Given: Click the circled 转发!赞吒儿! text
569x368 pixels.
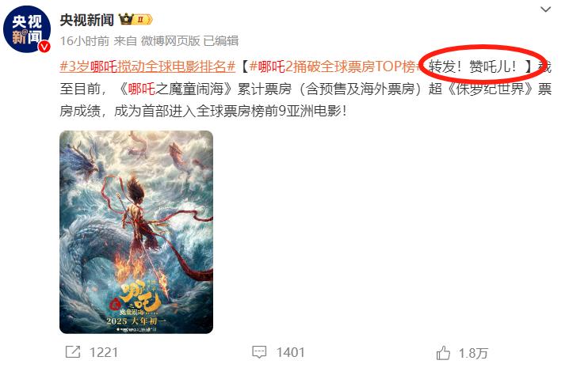Looking at the screenshot, I should [x=473, y=66].
